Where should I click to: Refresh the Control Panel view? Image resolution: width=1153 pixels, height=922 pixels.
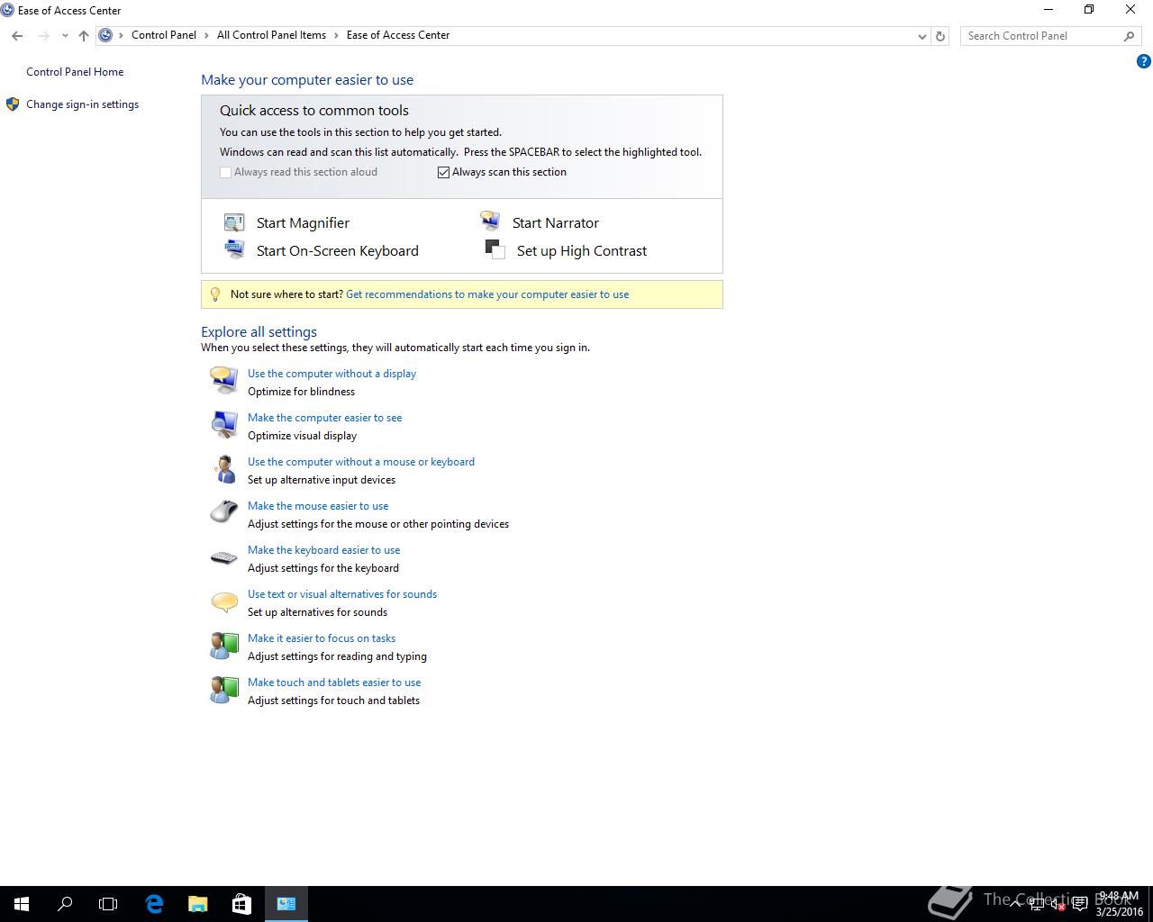[x=940, y=36]
